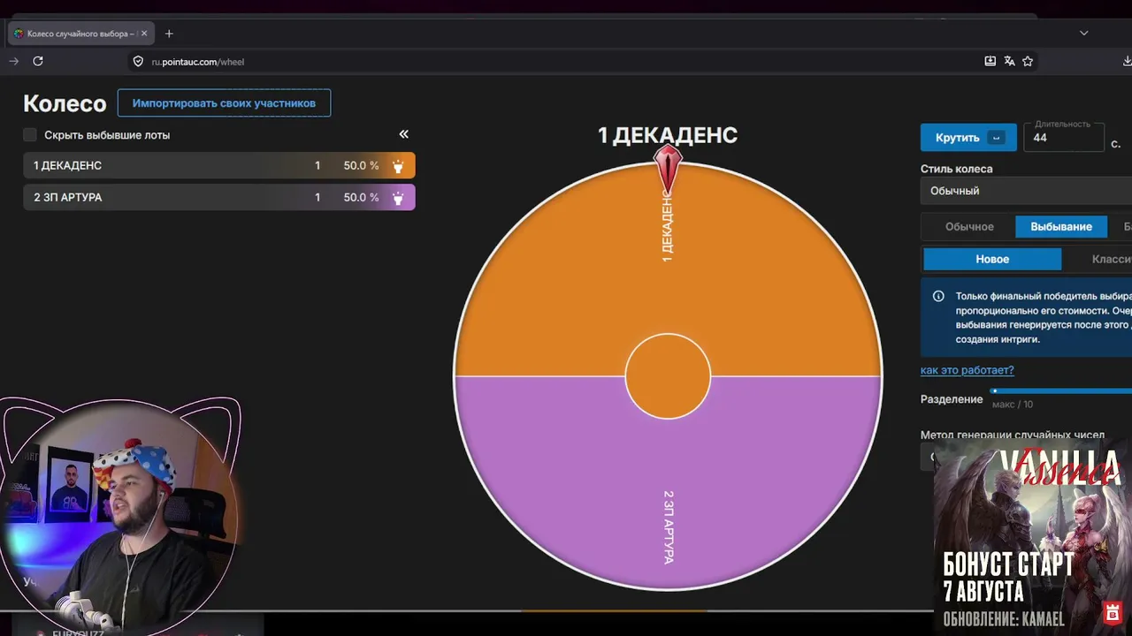1132x636 pixels.
Task: Click the 50.0 % value in the 1 ДЕКАДЕНС row
Action: pyautogui.click(x=361, y=166)
